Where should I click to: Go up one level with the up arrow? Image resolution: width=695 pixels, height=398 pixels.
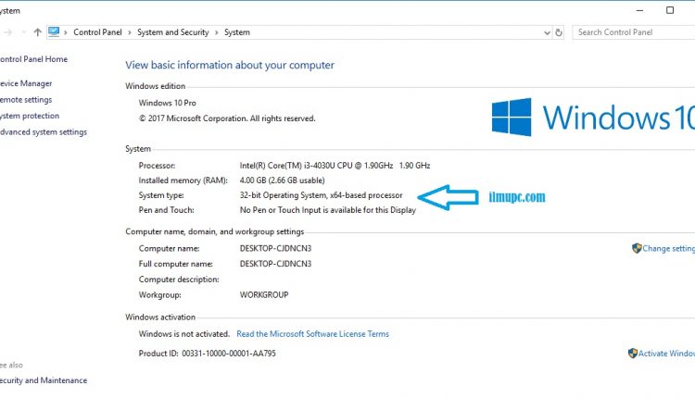pyautogui.click(x=38, y=31)
